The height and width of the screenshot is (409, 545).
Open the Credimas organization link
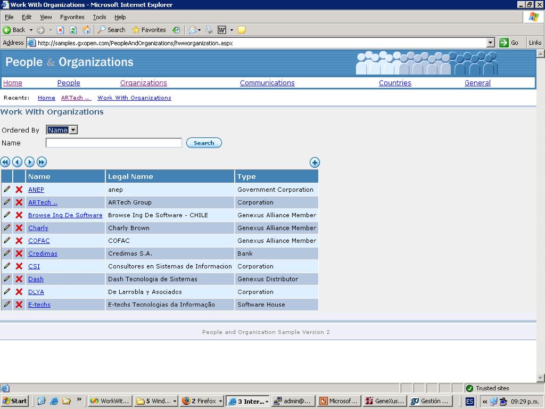[43, 253]
